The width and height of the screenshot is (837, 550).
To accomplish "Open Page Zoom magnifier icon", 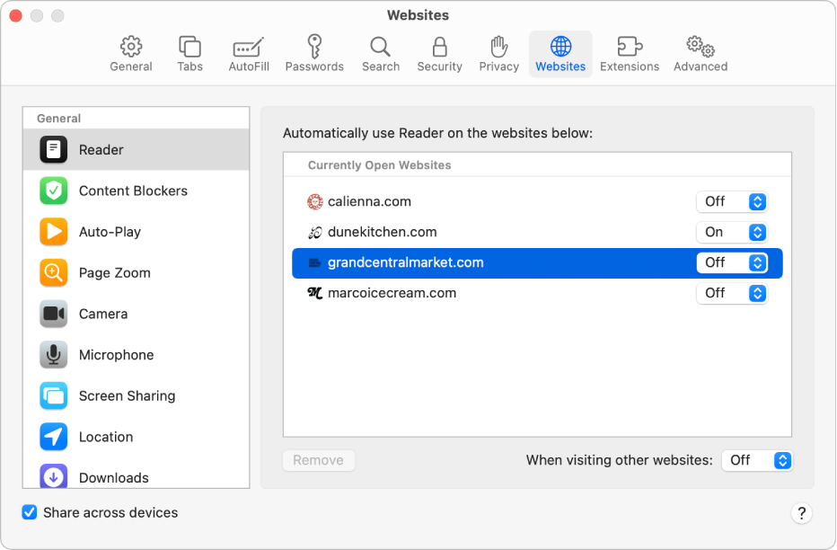I will tap(54, 272).
